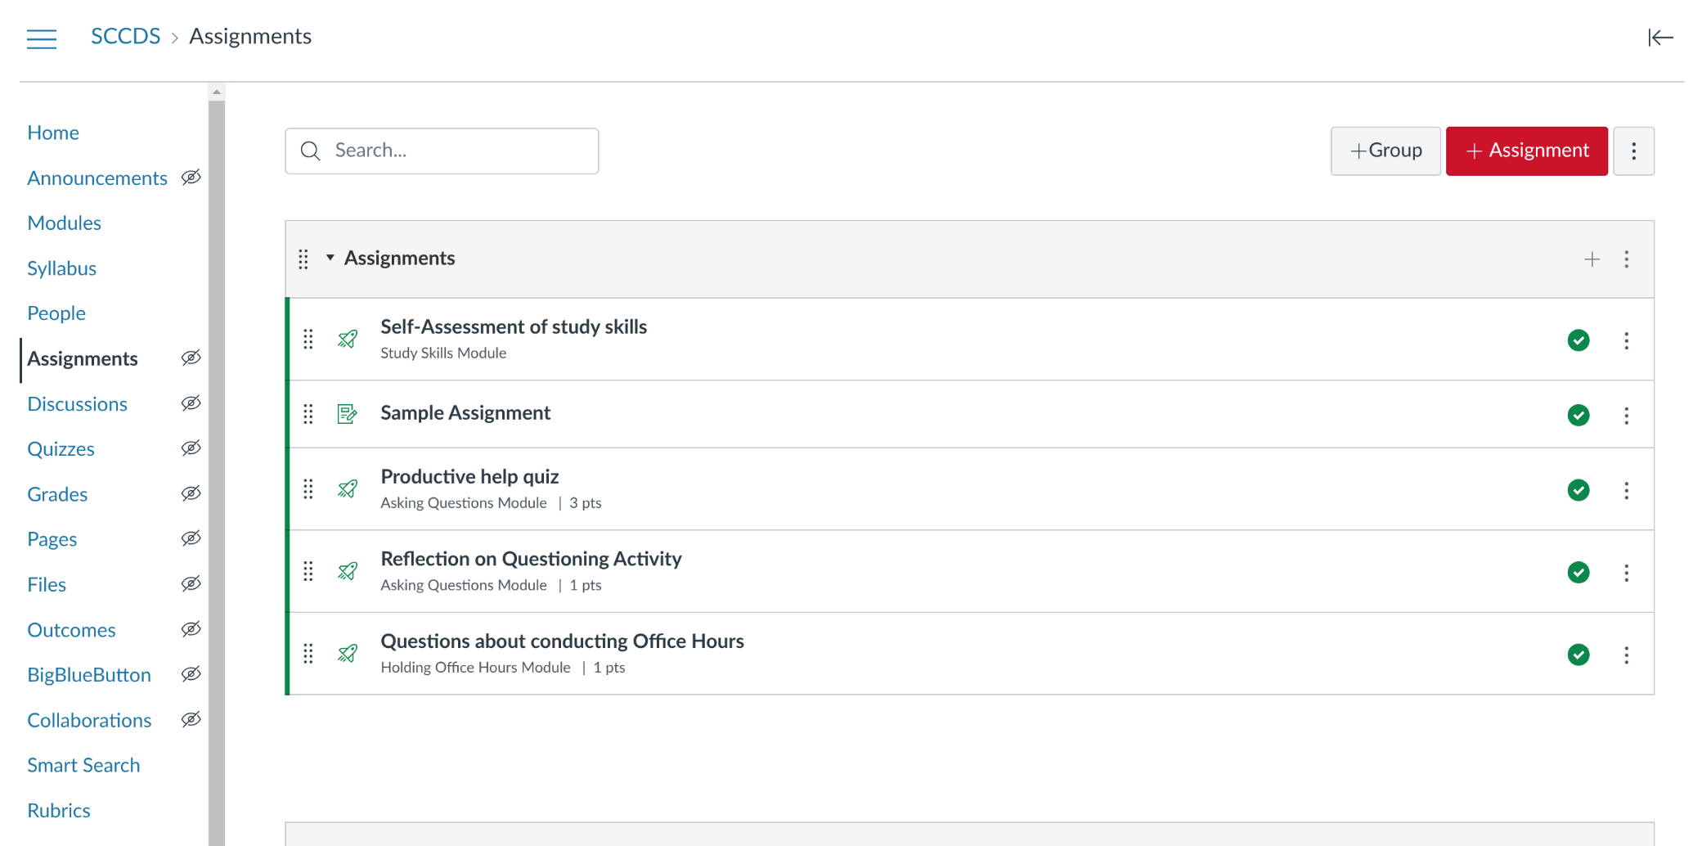Click the collapse panel arrow icon at top right
The height and width of the screenshot is (846, 1702).
click(1659, 38)
